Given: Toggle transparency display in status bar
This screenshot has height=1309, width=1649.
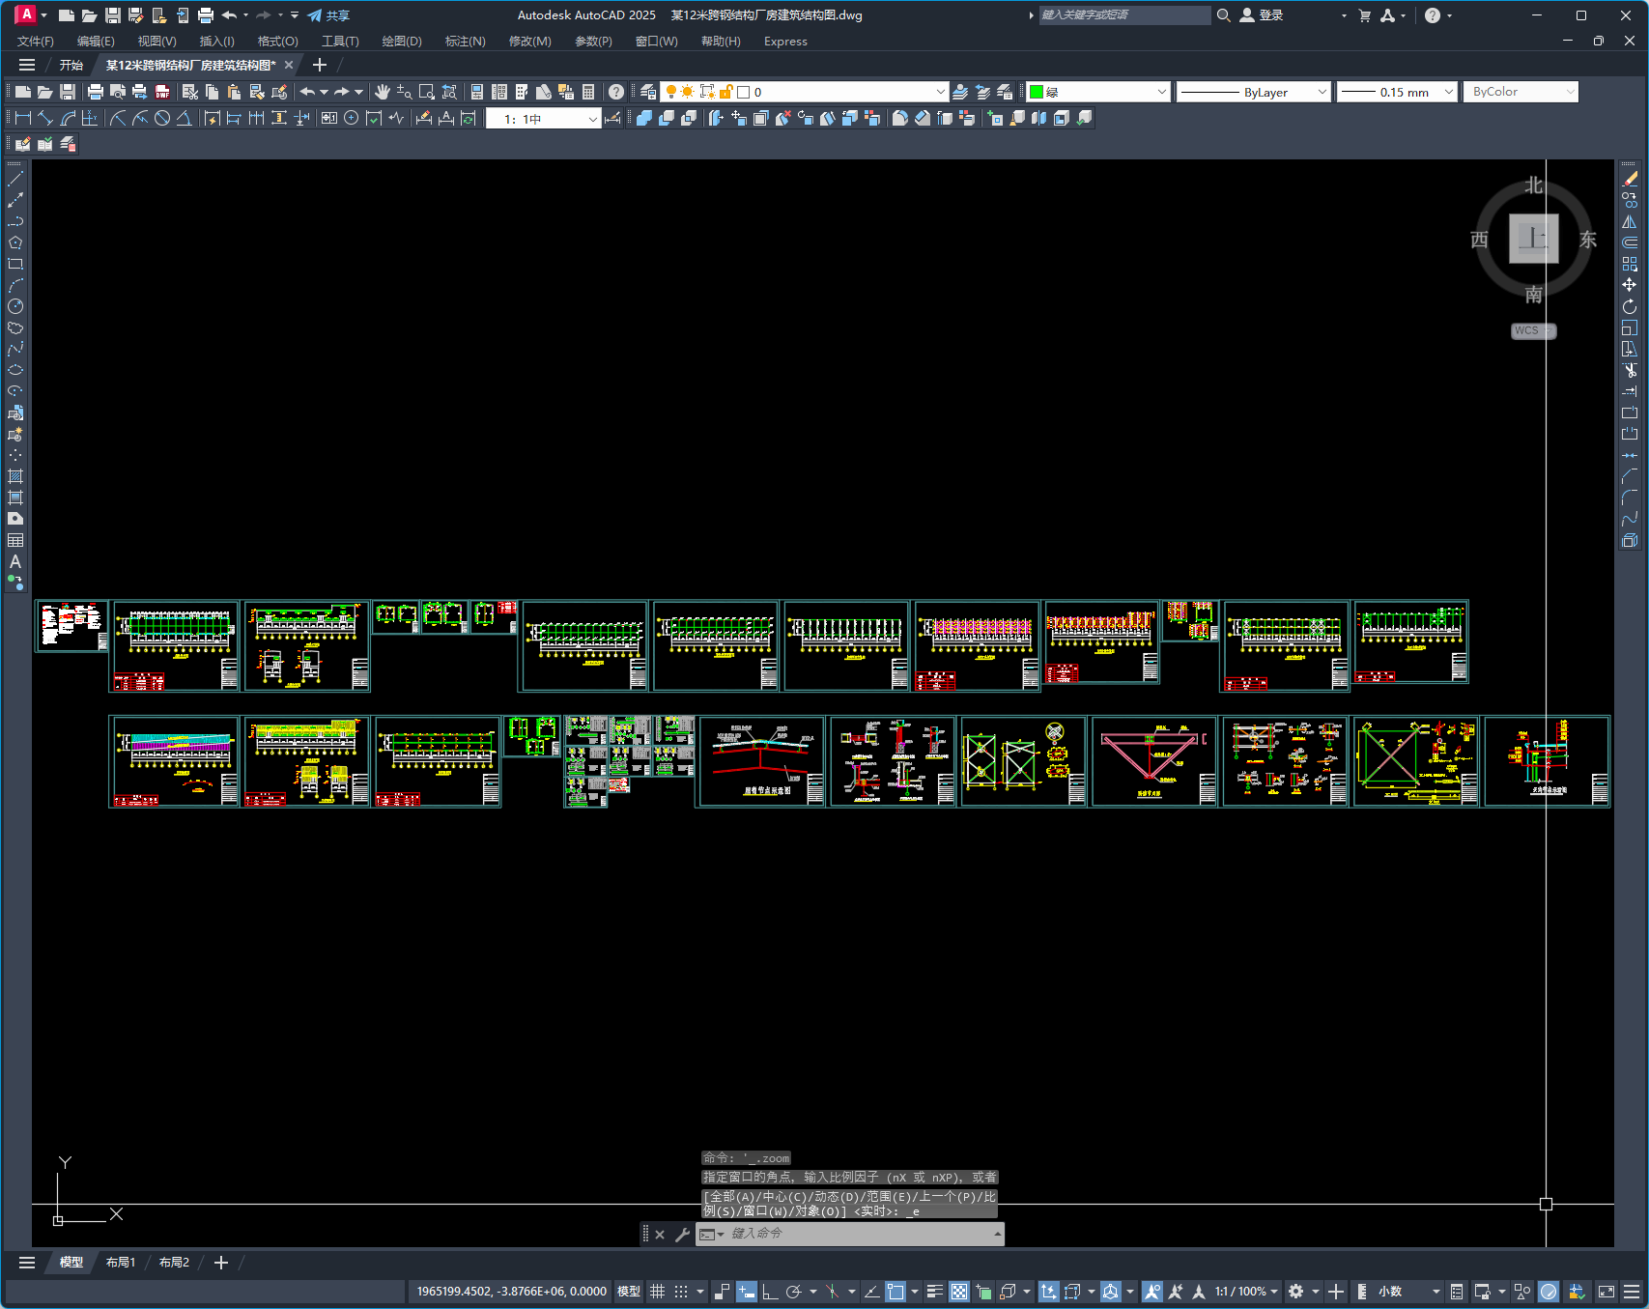Looking at the screenshot, I should tap(959, 1292).
